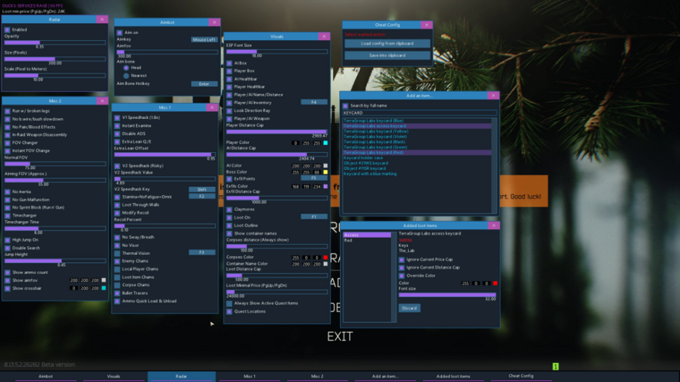
Task: Close the Radar window with pink X
Action: [x=102, y=20]
